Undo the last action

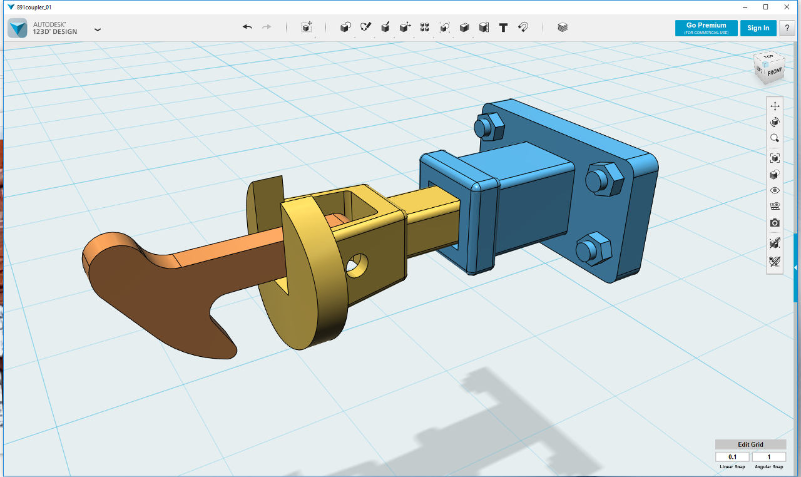tap(247, 27)
